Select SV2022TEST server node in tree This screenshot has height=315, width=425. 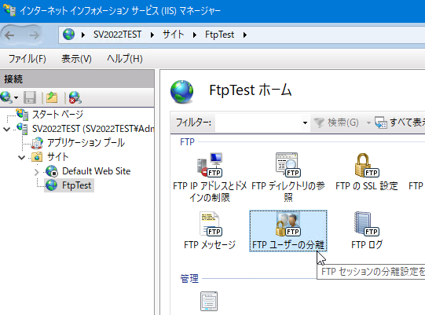coord(93,129)
